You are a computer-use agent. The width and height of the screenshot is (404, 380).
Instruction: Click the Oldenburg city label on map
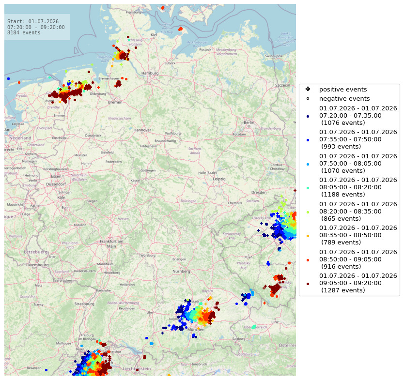coord(98,94)
